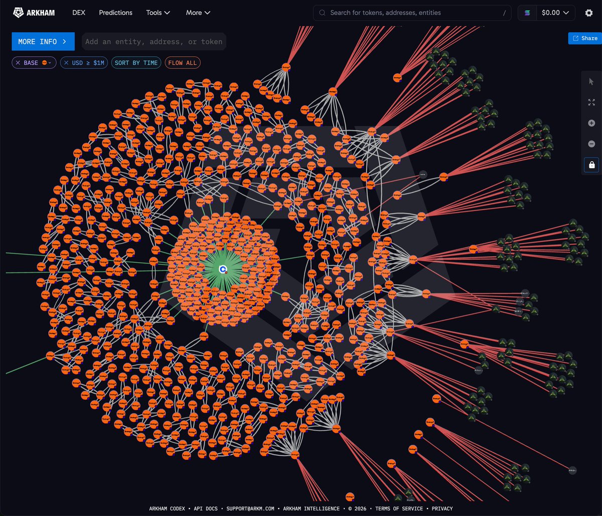This screenshot has width=602, height=516.
Task: Open the DEX menu item
Action: [79, 13]
